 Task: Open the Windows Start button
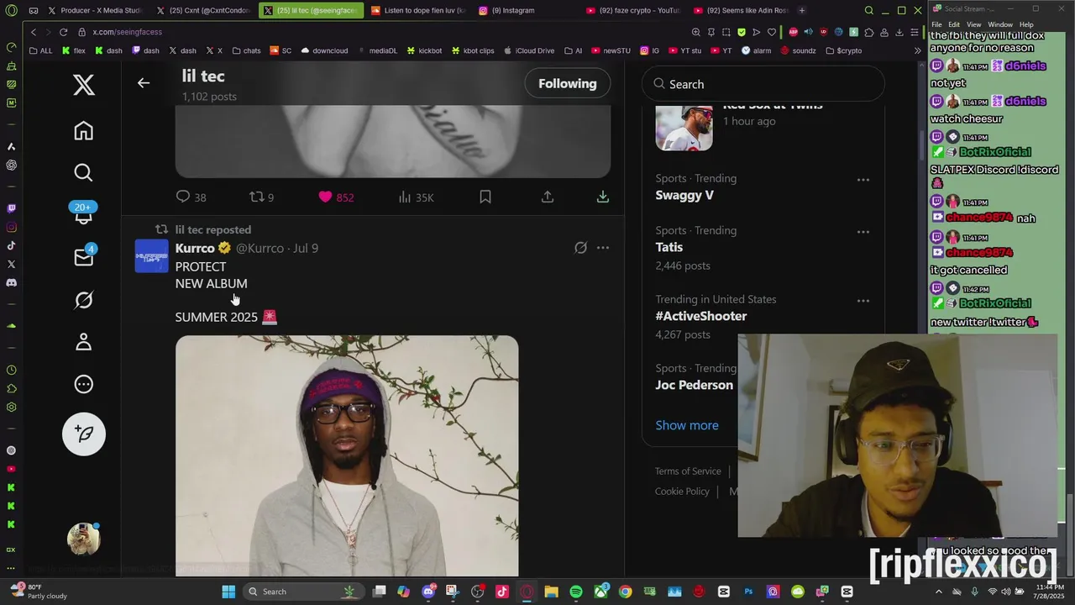tap(228, 592)
